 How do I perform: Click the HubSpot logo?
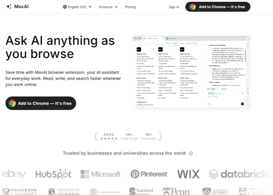53,174
